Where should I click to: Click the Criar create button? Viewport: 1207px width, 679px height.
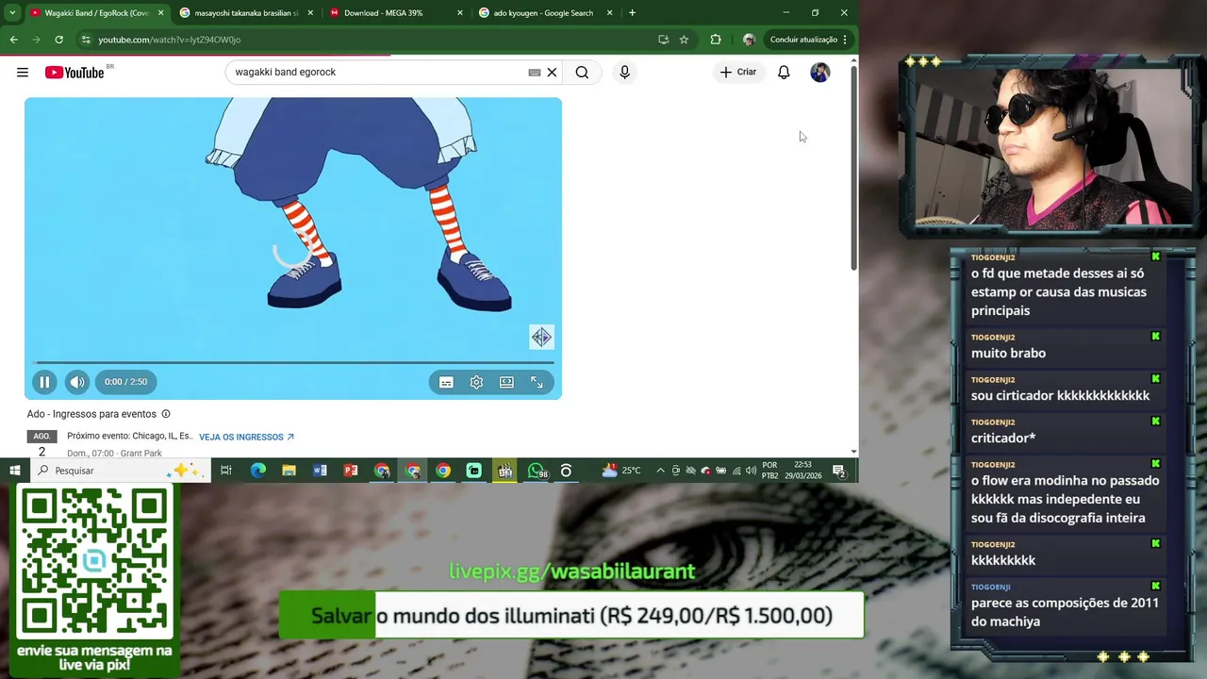pyautogui.click(x=738, y=73)
